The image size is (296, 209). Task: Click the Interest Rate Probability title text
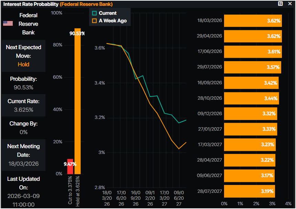point(30,4)
